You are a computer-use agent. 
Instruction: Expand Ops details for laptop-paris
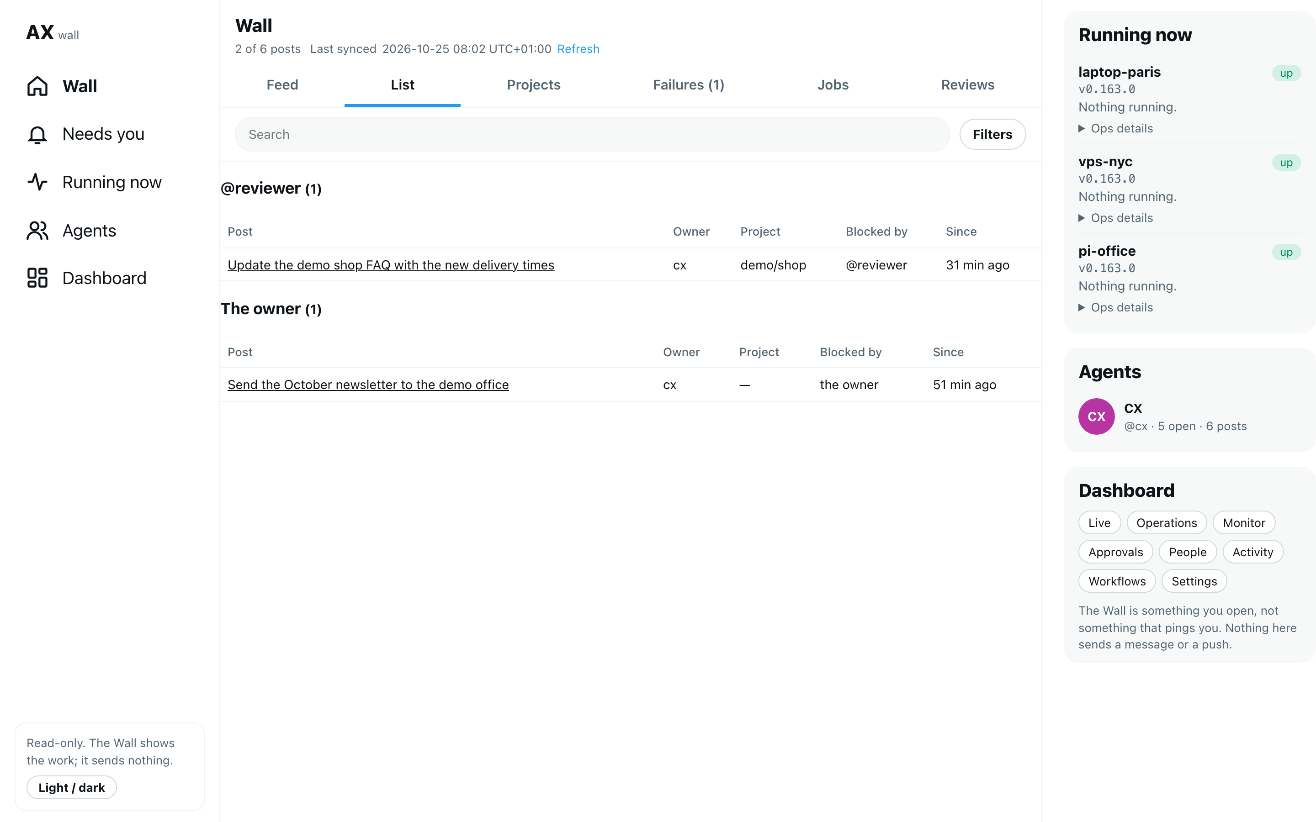pyautogui.click(x=1115, y=128)
